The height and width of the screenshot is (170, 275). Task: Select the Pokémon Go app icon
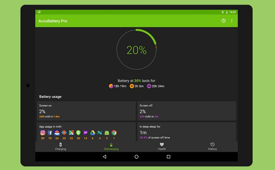click(x=57, y=132)
